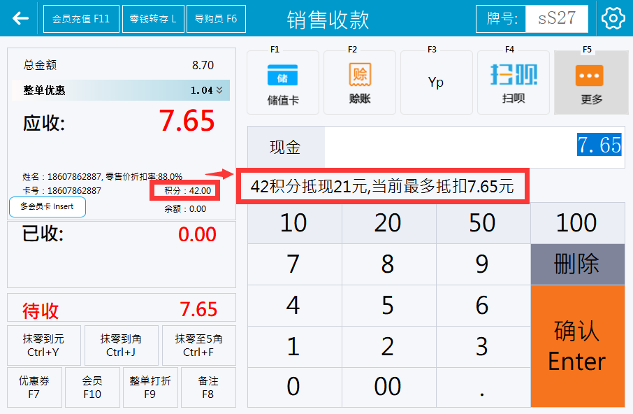
Task: Click 零钱转存 L button
Action: (153, 19)
